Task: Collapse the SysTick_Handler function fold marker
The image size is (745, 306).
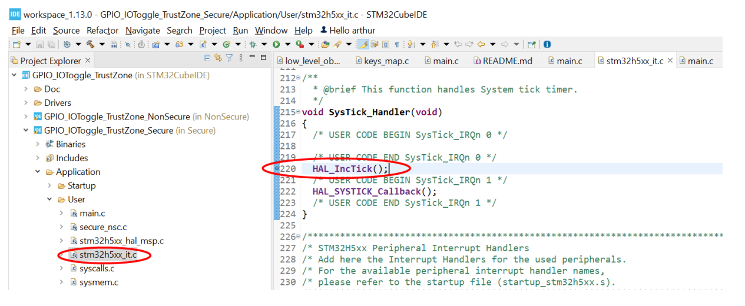Action: pyautogui.click(x=298, y=112)
